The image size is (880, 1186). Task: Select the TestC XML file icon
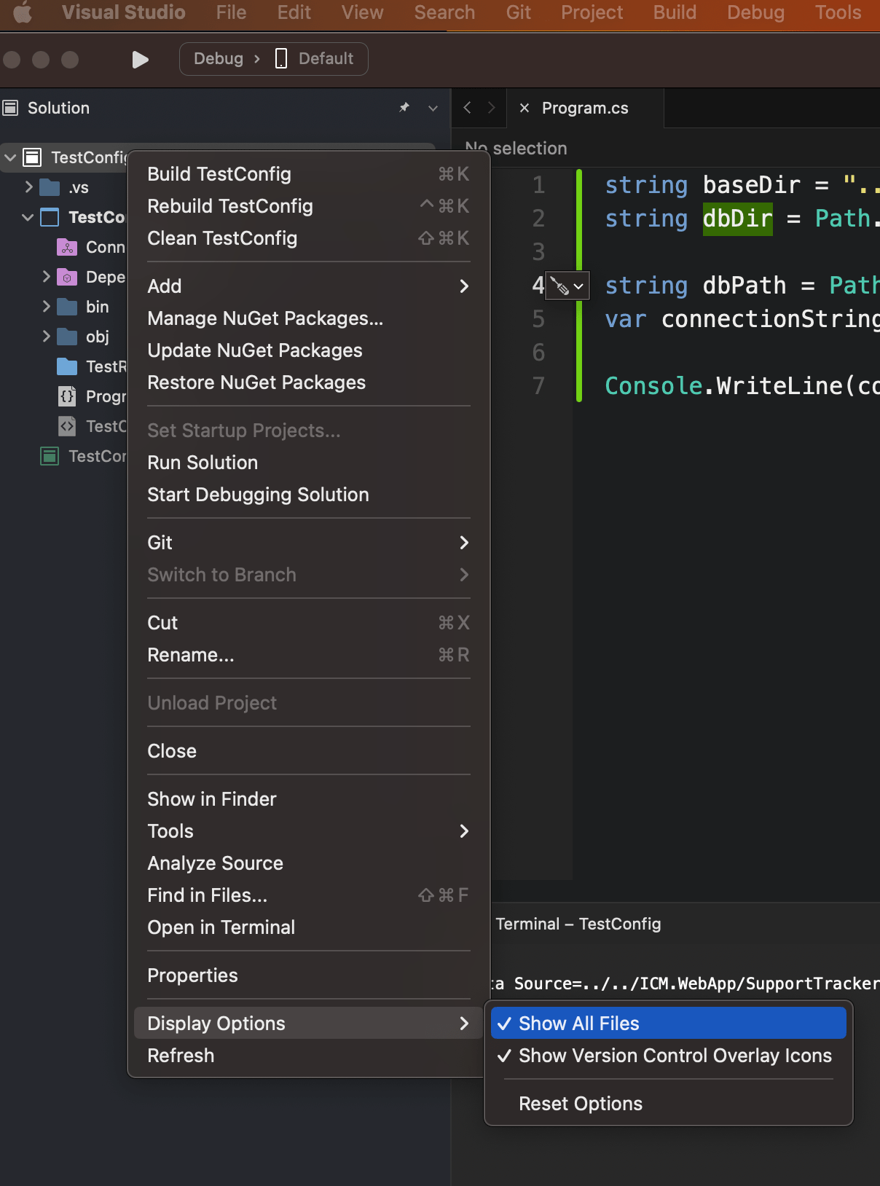67,426
